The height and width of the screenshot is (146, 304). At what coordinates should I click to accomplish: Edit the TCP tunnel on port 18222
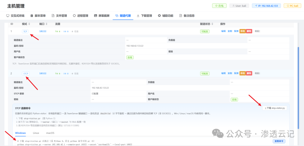pos(223,31)
